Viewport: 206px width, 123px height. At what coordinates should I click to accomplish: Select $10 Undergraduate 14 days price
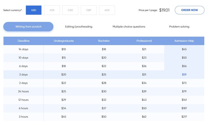point(64,49)
